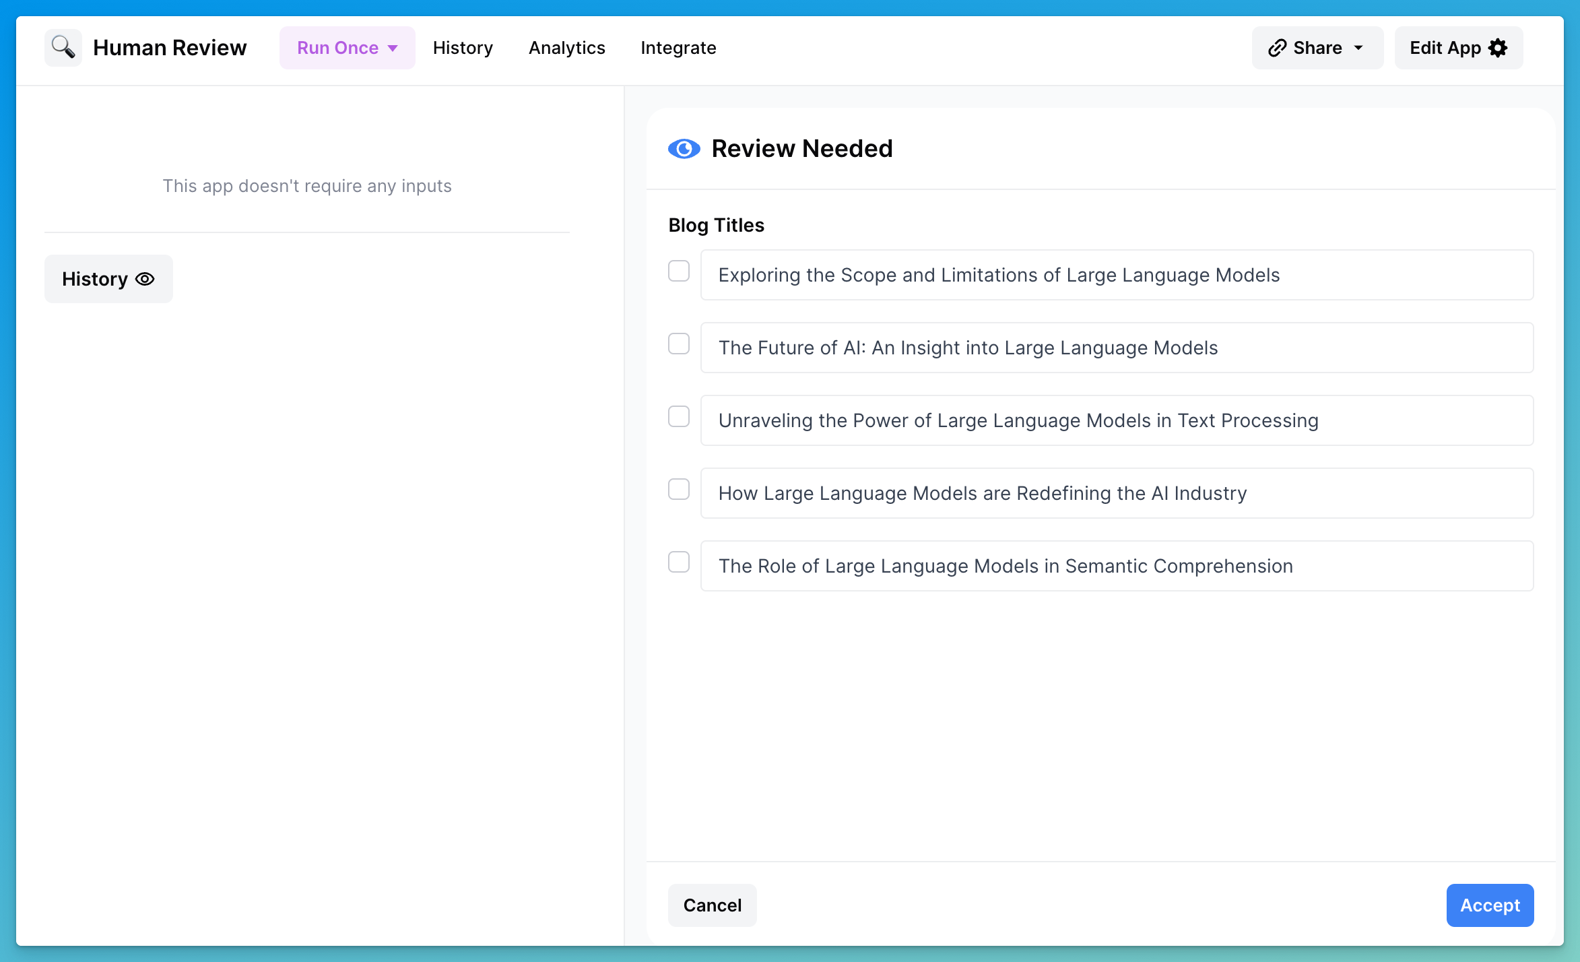Open the History tab in top navigation

coord(463,48)
